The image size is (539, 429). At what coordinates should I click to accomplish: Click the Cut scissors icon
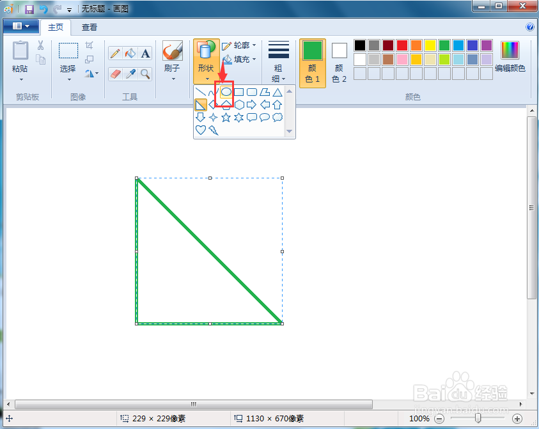pos(40,45)
